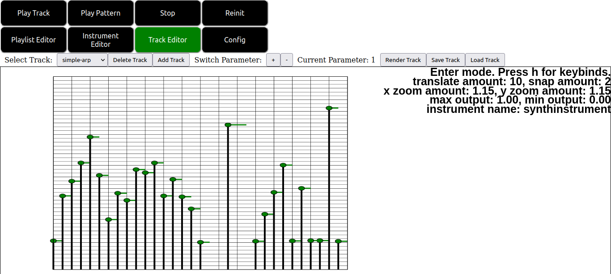Viewport: 611px width, 274px height.
Task: Click the Play Track button
Action: pos(34,13)
